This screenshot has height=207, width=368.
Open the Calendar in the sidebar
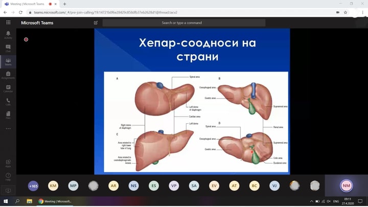8,88
